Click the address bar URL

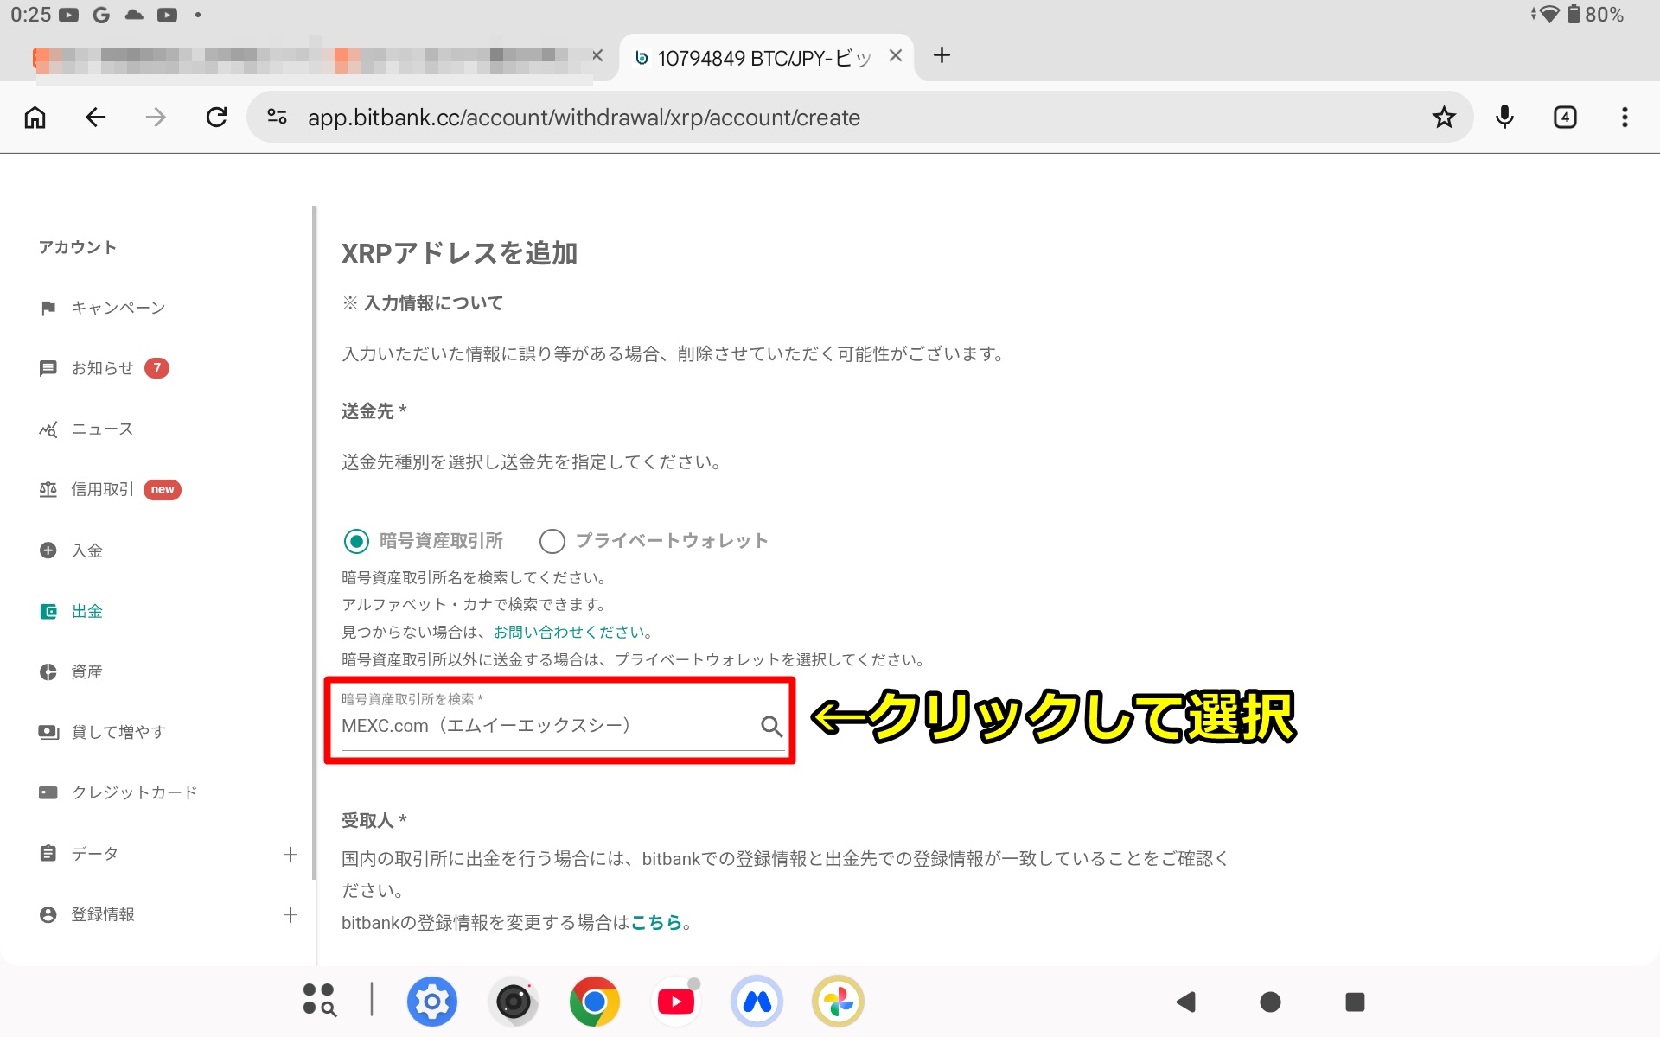point(584,118)
